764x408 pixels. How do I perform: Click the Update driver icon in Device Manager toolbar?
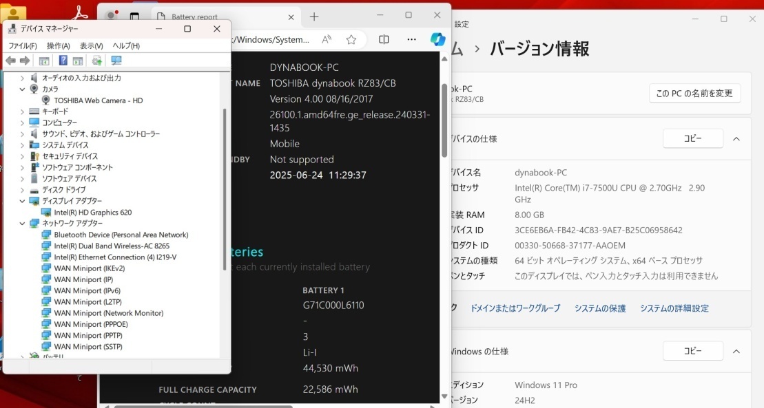click(96, 61)
